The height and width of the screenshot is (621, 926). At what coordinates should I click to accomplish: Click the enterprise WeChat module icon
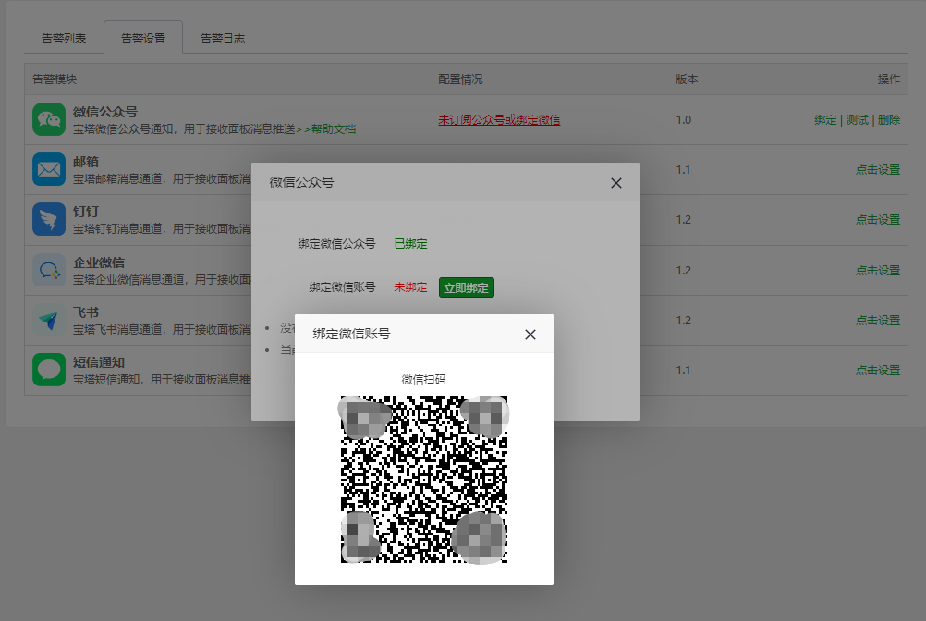[49, 270]
